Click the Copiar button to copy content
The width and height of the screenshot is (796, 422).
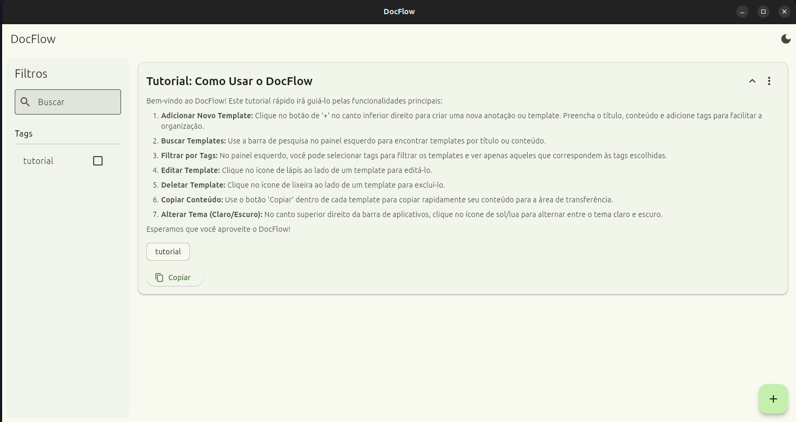pyautogui.click(x=175, y=277)
